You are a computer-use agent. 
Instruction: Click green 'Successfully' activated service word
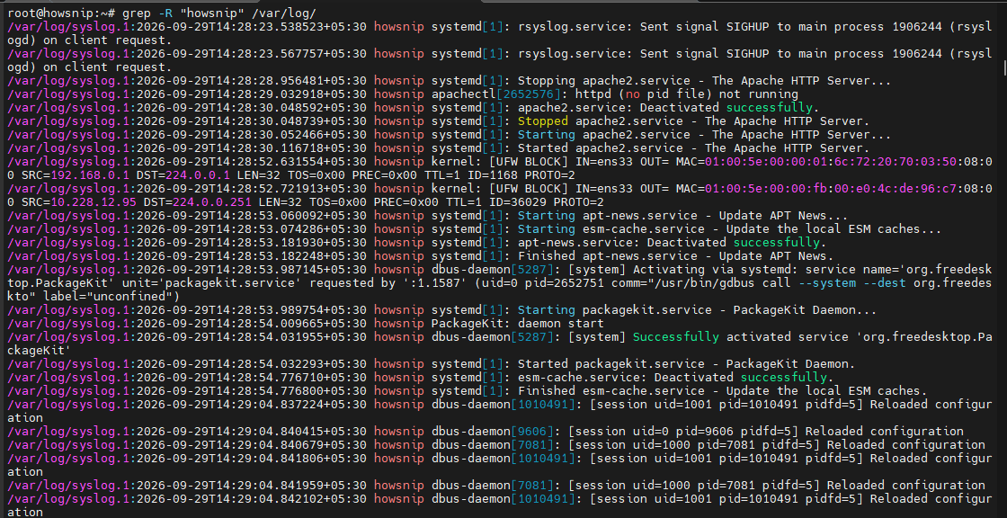click(x=675, y=336)
